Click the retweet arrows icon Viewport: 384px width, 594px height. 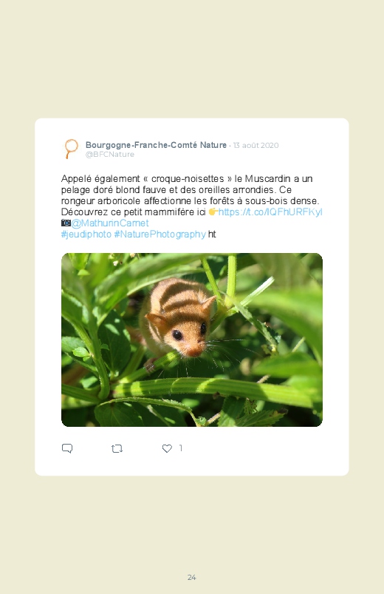coord(117,449)
